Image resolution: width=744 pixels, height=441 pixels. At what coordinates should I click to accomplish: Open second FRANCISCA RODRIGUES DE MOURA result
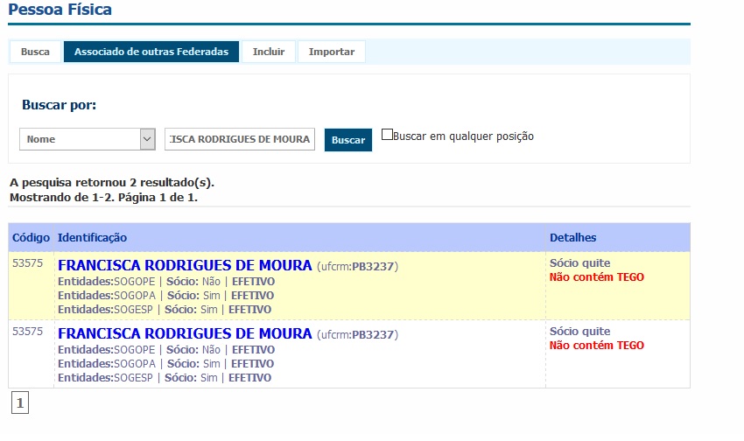pyautogui.click(x=185, y=333)
